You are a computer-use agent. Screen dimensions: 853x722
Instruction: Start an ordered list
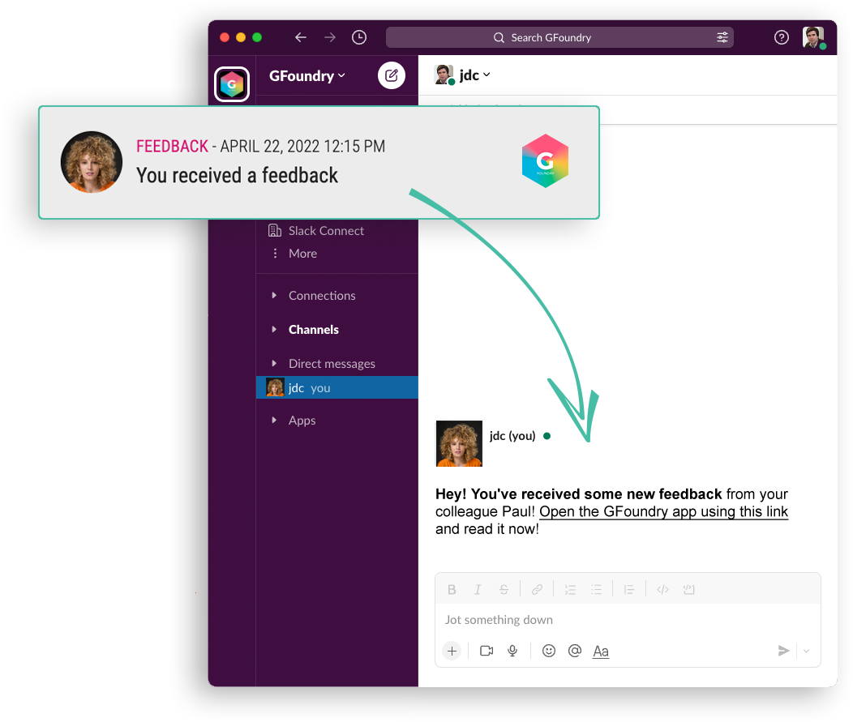[570, 589]
